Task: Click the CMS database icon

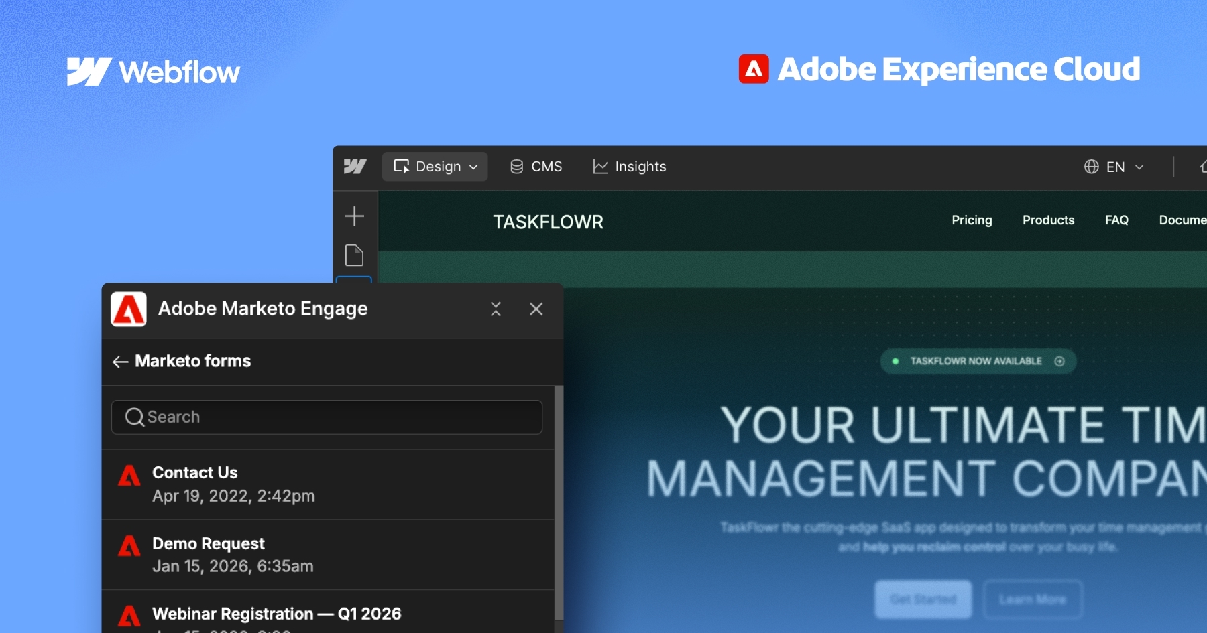Action: click(516, 166)
